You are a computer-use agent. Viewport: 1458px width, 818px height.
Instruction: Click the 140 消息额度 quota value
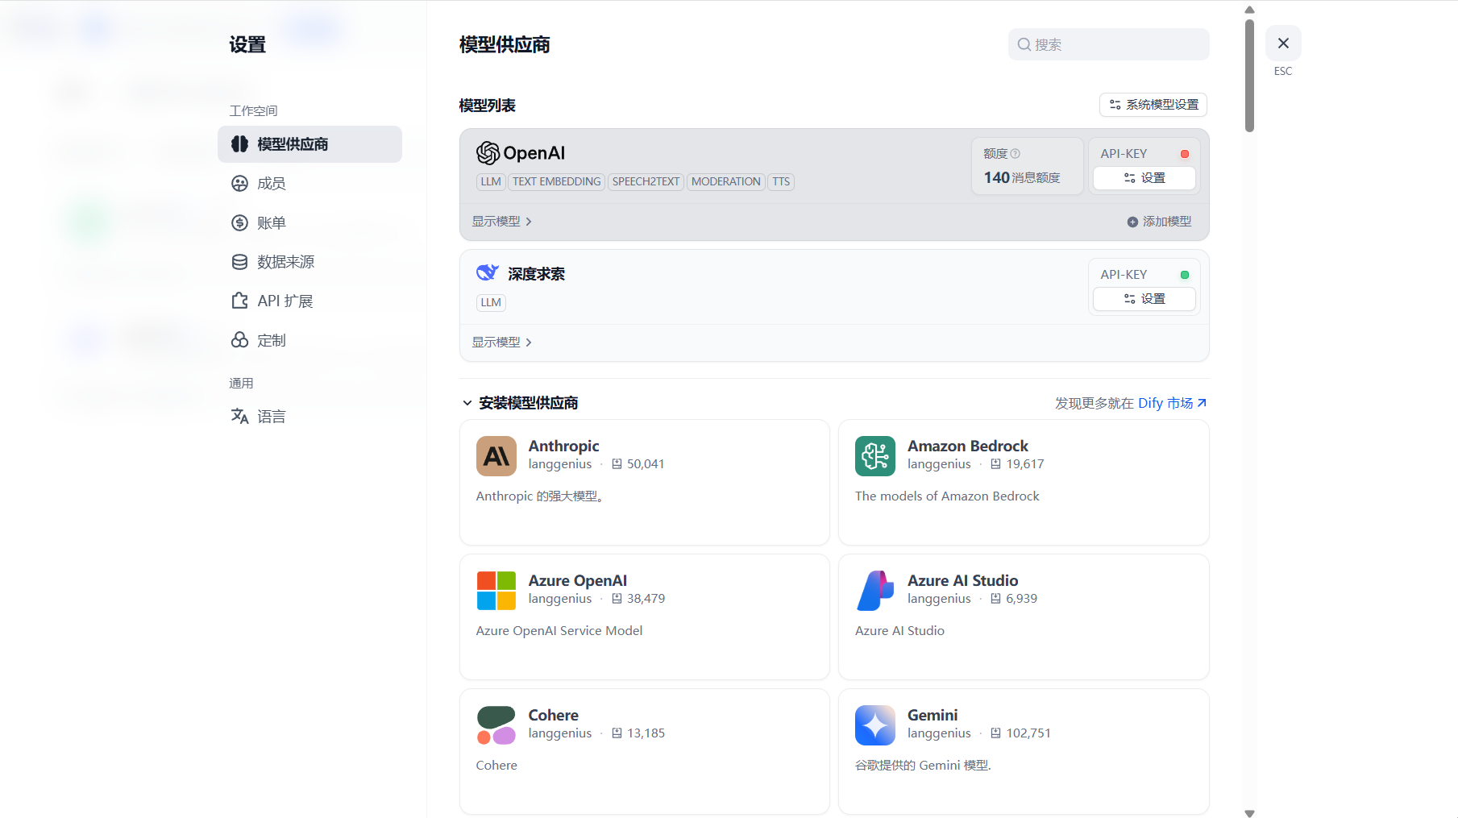[x=1022, y=177]
